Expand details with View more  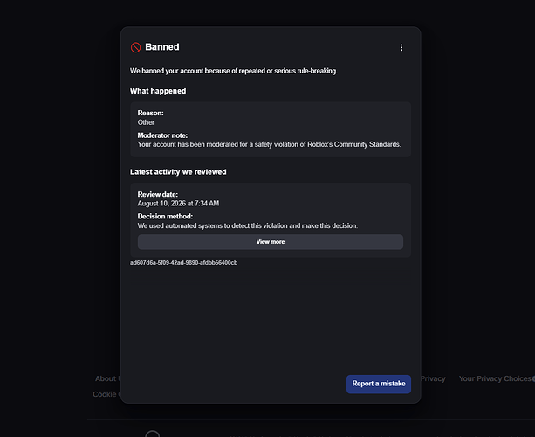271,242
